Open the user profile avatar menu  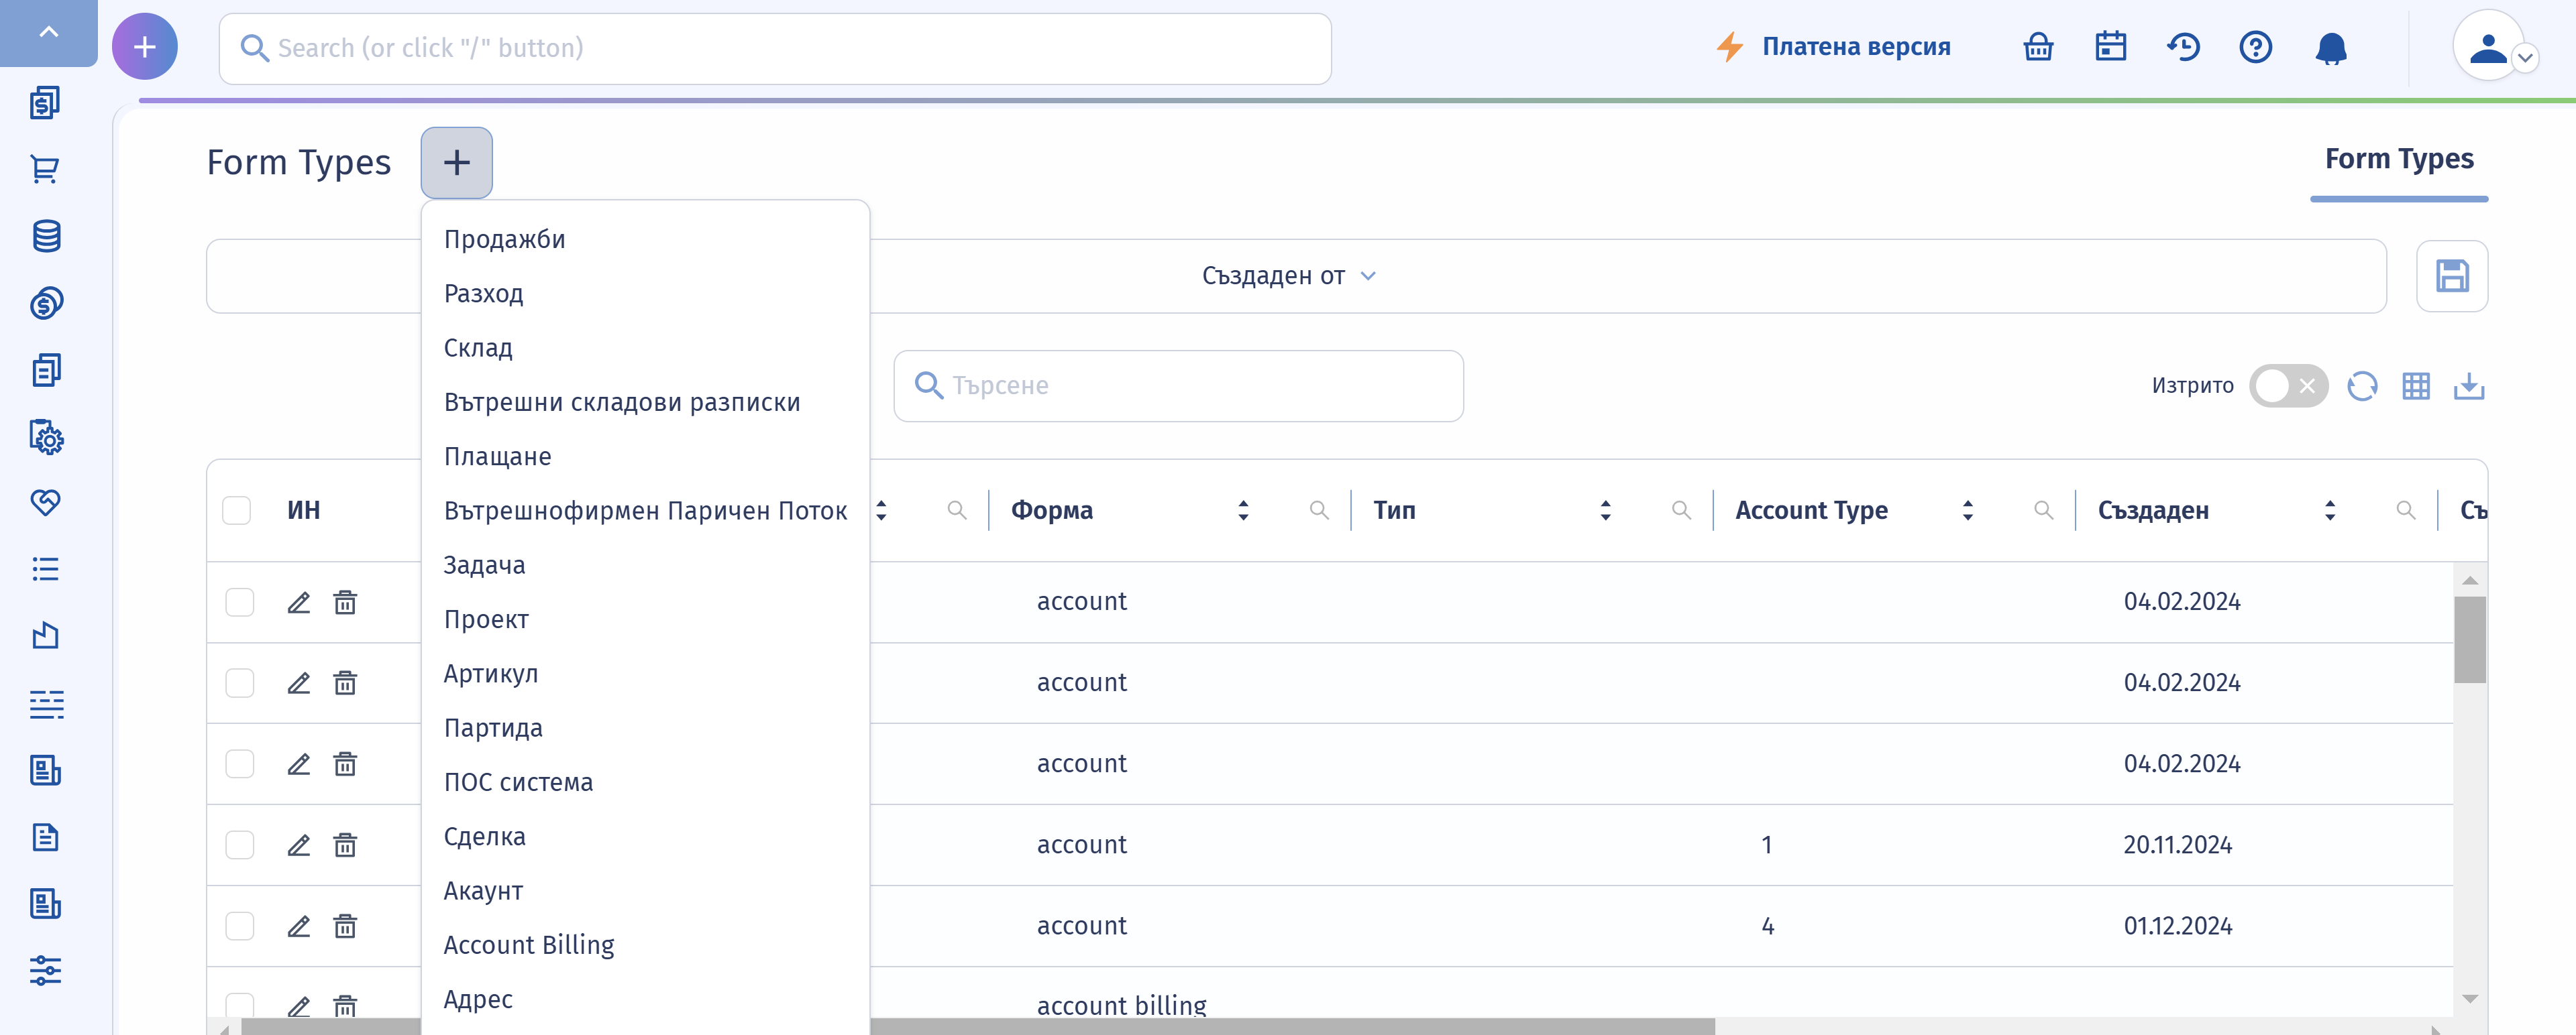(x=2489, y=47)
